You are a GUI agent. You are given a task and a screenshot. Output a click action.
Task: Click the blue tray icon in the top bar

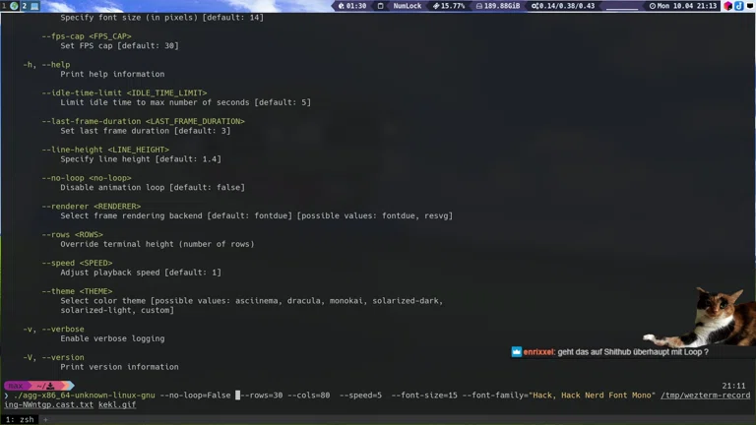(x=739, y=6)
